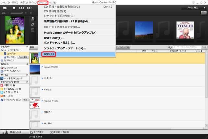Select the blue sky album cover
Screen dimensions: 208x139
tap(144, 30)
